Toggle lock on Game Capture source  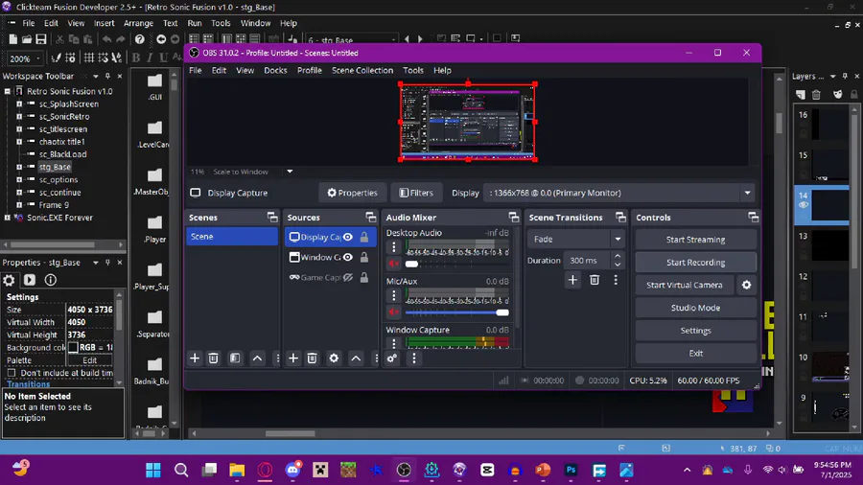point(364,278)
